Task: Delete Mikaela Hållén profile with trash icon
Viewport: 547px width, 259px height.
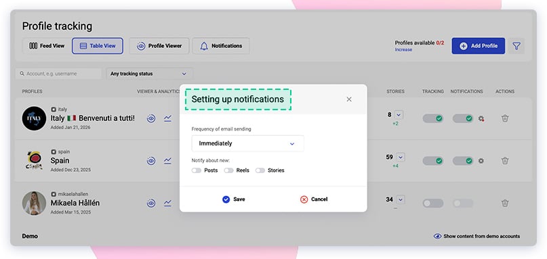Action: tap(505, 203)
